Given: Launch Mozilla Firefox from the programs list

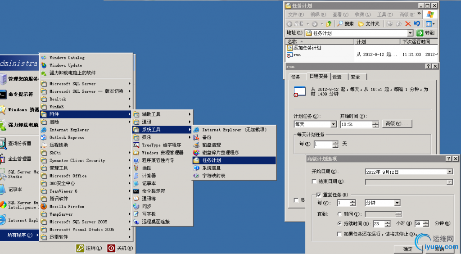Looking at the screenshot, I should (86, 206).
